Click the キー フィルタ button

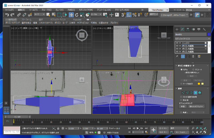pos(182,132)
